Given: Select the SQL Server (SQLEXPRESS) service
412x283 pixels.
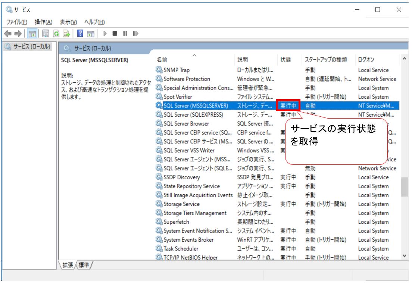Looking at the screenshot, I should coord(277,115).
